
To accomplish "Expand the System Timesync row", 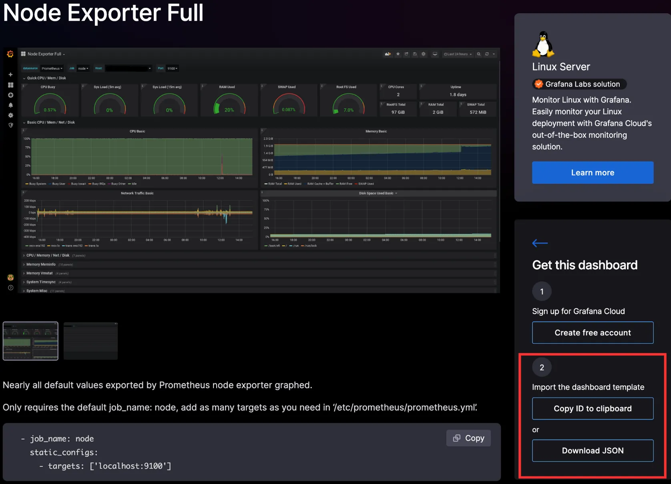I will 41,282.
